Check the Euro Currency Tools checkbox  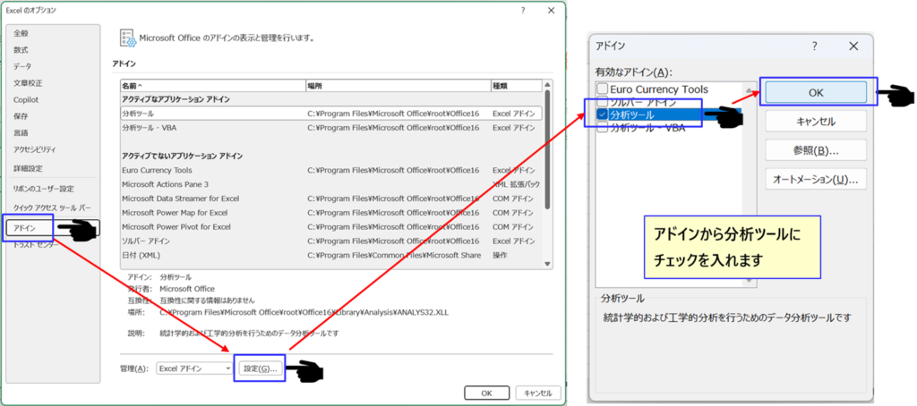[x=602, y=89]
